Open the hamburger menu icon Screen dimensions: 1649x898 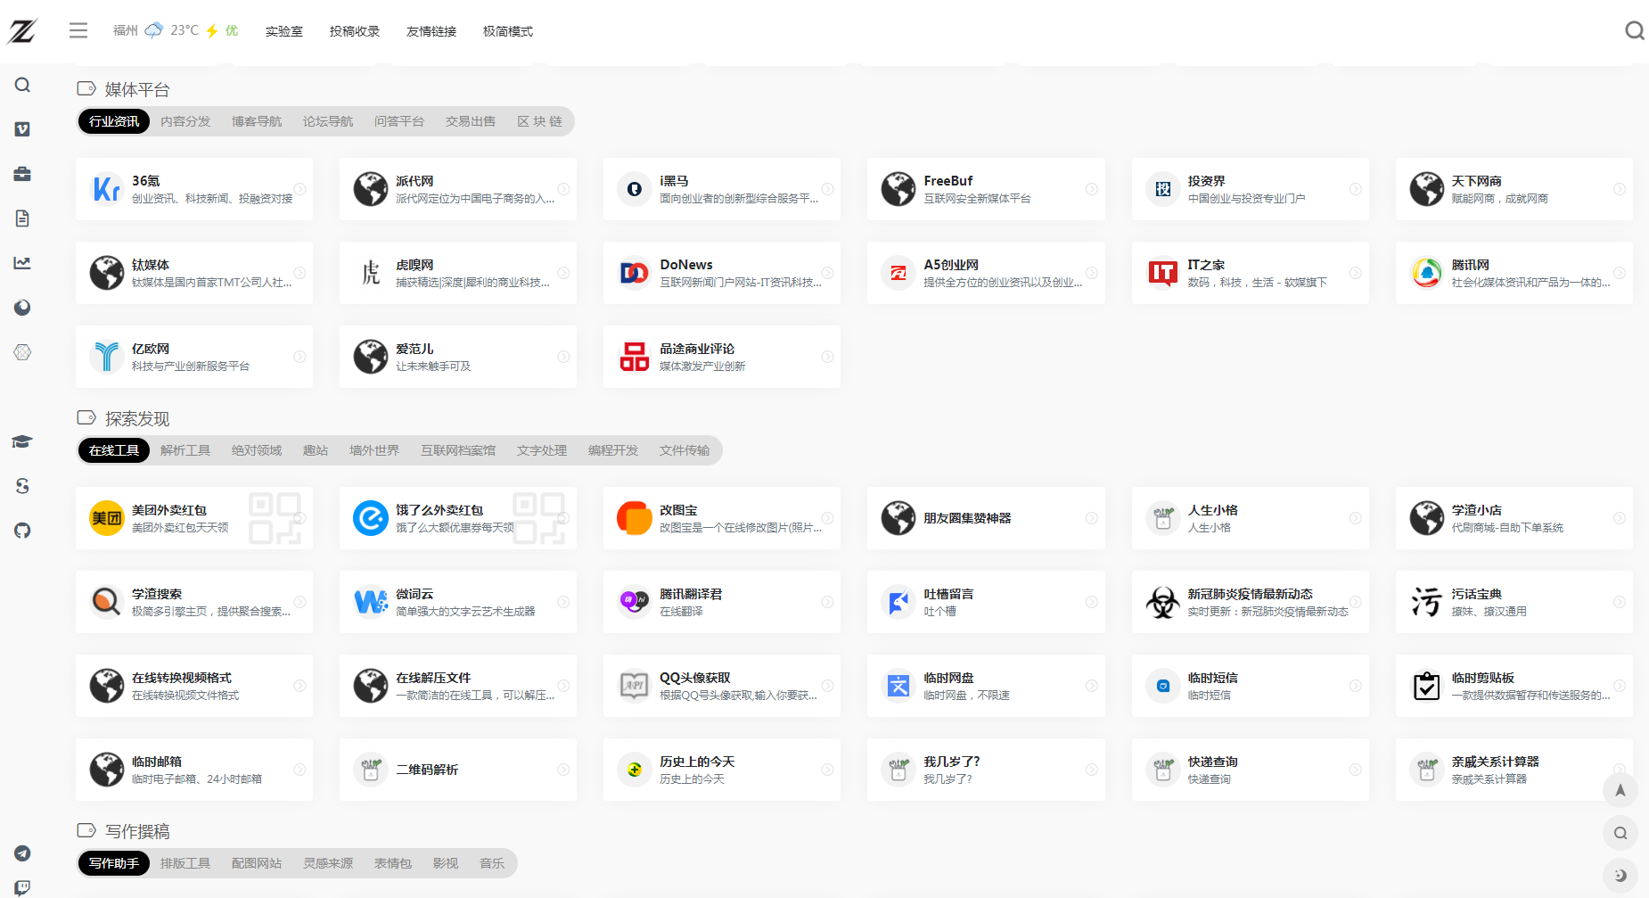[78, 30]
